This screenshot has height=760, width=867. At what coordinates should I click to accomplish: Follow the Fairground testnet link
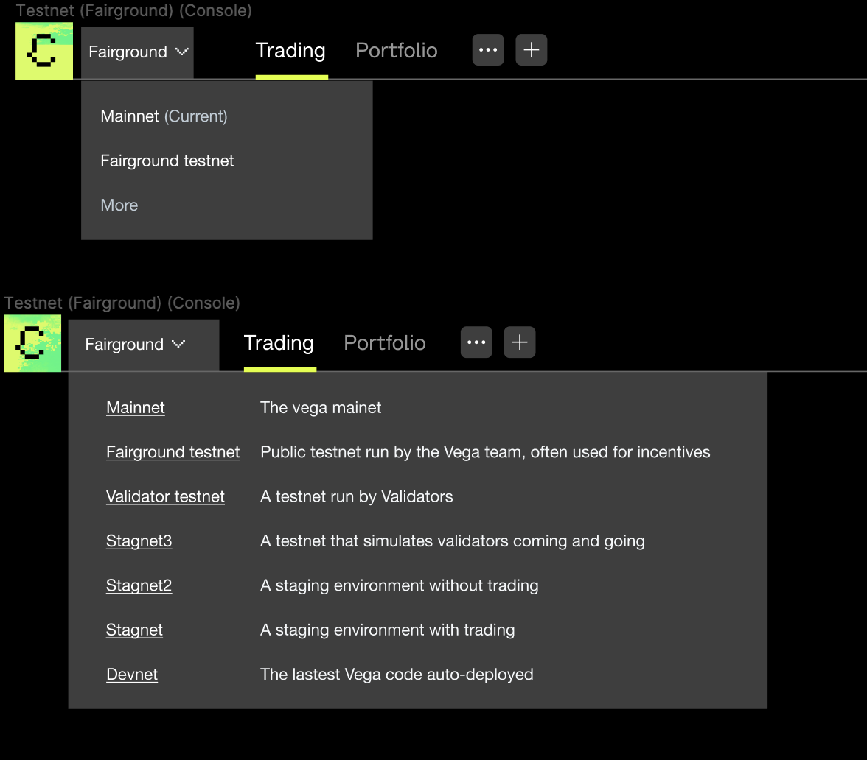[x=173, y=451]
